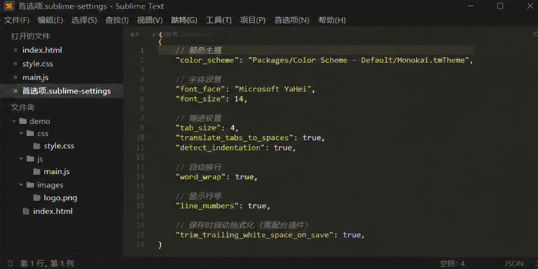
Task: Open the 编辑(E) menu
Action: [x=50, y=20]
